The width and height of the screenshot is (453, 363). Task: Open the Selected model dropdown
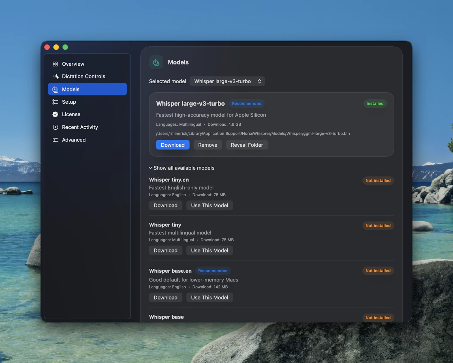227,81
